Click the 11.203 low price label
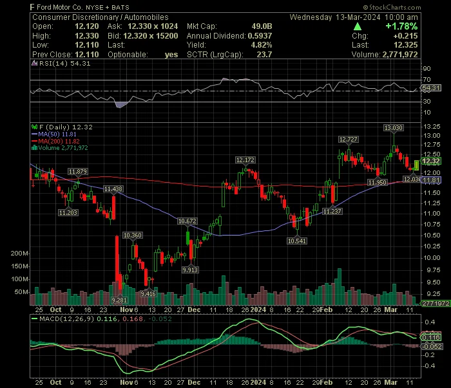The height and width of the screenshot is (388, 451). [x=68, y=213]
